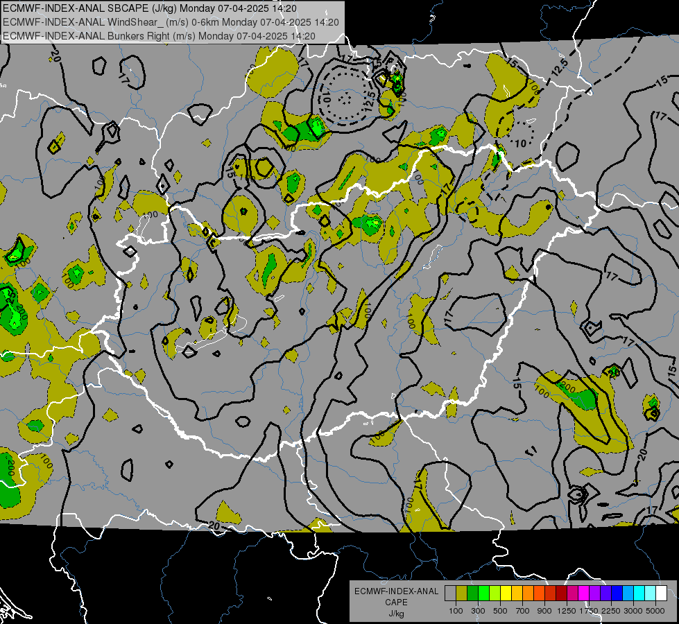Click the 100 tick label under legend

(x=456, y=611)
